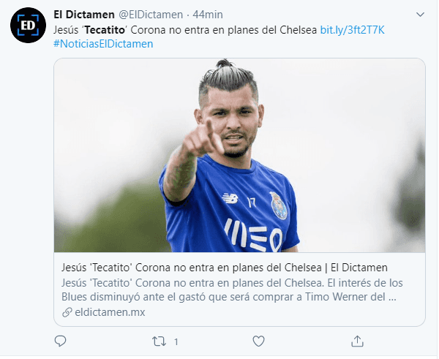Open the bit.ly/3ft2T7K link
This screenshot has height=359, width=439.
[x=352, y=30]
